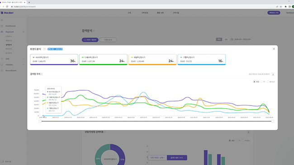This screenshot has width=294, height=165.
Task: Open the 2019-09 - 2022-09 date range picker behind modal
Action: click(x=242, y=39)
